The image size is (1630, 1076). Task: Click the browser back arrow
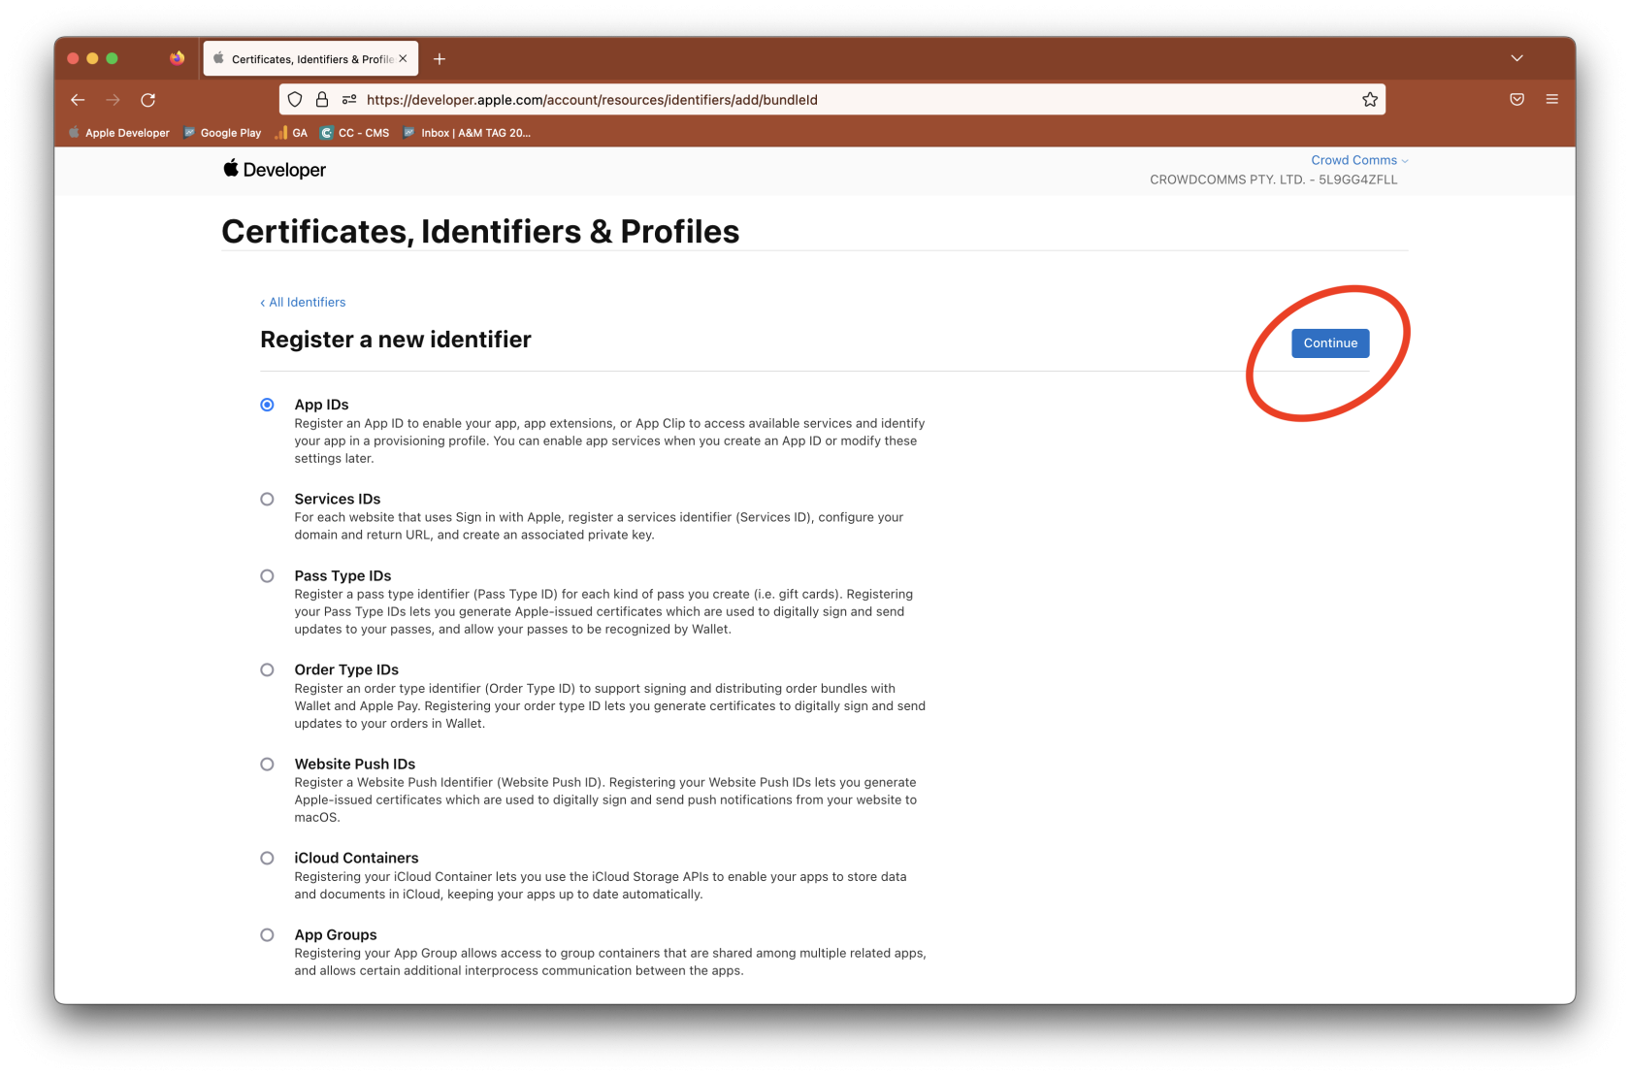tap(78, 100)
